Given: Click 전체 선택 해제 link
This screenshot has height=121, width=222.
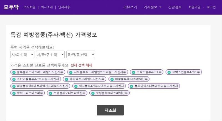Looking at the screenshot, I should click(81, 65).
